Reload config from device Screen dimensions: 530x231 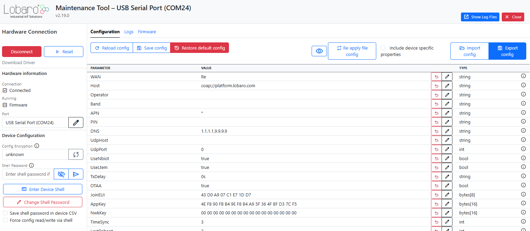(x=112, y=48)
